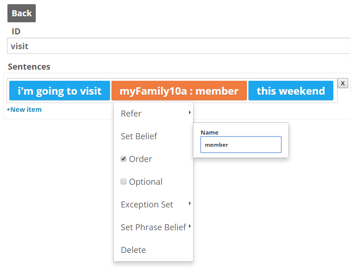Click the Optional label in the menu
351x272 pixels.
coord(146,182)
